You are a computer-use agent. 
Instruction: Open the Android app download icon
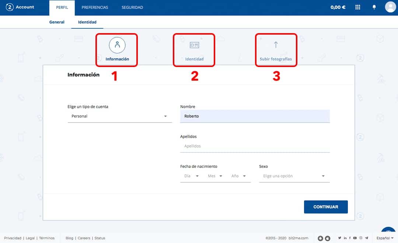(x=320, y=238)
